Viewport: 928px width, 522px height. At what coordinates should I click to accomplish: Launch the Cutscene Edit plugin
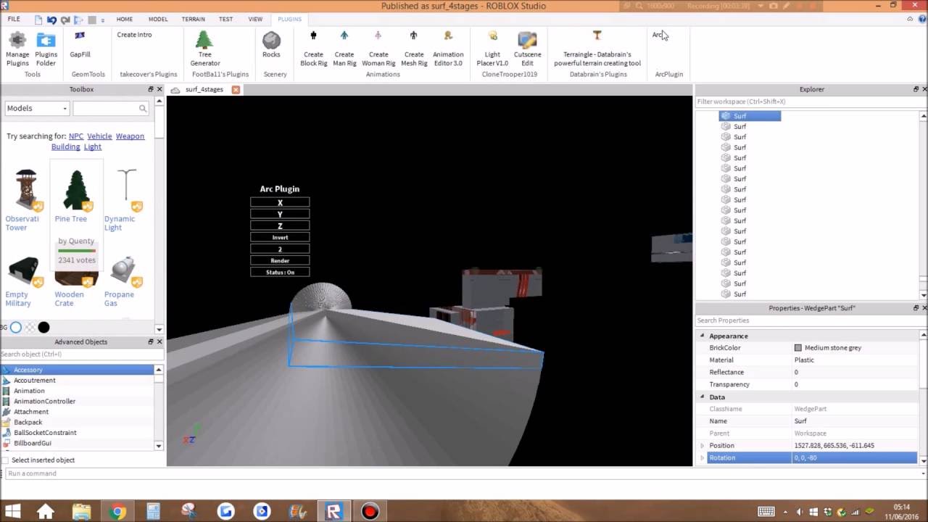pyautogui.click(x=527, y=49)
